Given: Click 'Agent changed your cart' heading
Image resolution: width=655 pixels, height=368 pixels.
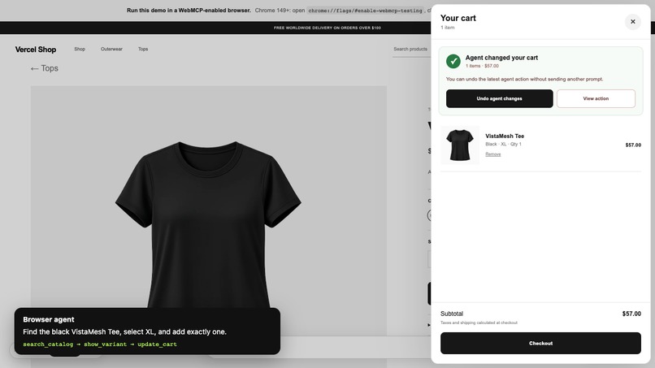Looking at the screenshot, I should pyautogui.click(x=501, y=58).
